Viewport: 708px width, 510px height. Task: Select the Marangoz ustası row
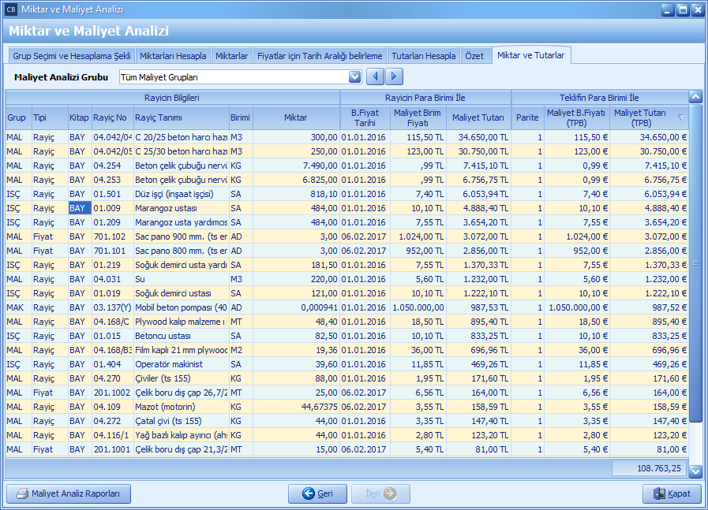[x=180, y=208]
